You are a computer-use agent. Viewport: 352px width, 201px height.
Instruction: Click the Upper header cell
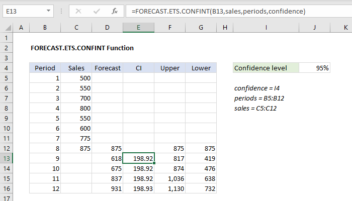tap(170, 68)
